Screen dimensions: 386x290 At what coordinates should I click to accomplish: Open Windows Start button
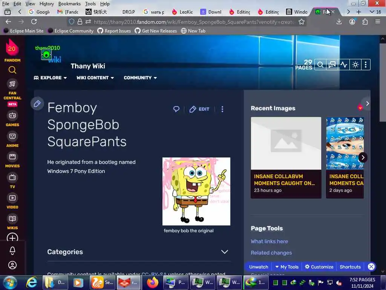tap(10, 282)
